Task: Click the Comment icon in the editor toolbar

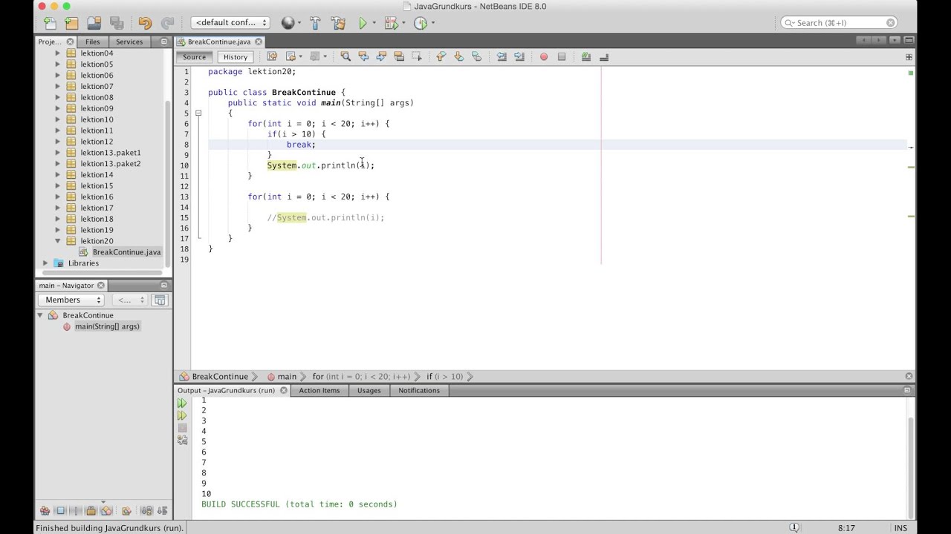Action: [586, 56]
